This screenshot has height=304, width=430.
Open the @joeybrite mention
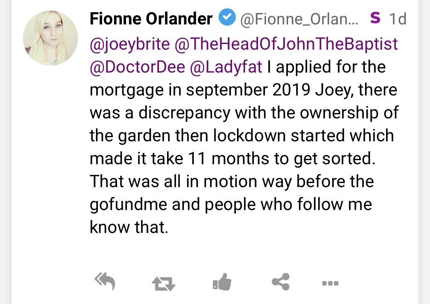pyautogui.click(x=130, y=44)
